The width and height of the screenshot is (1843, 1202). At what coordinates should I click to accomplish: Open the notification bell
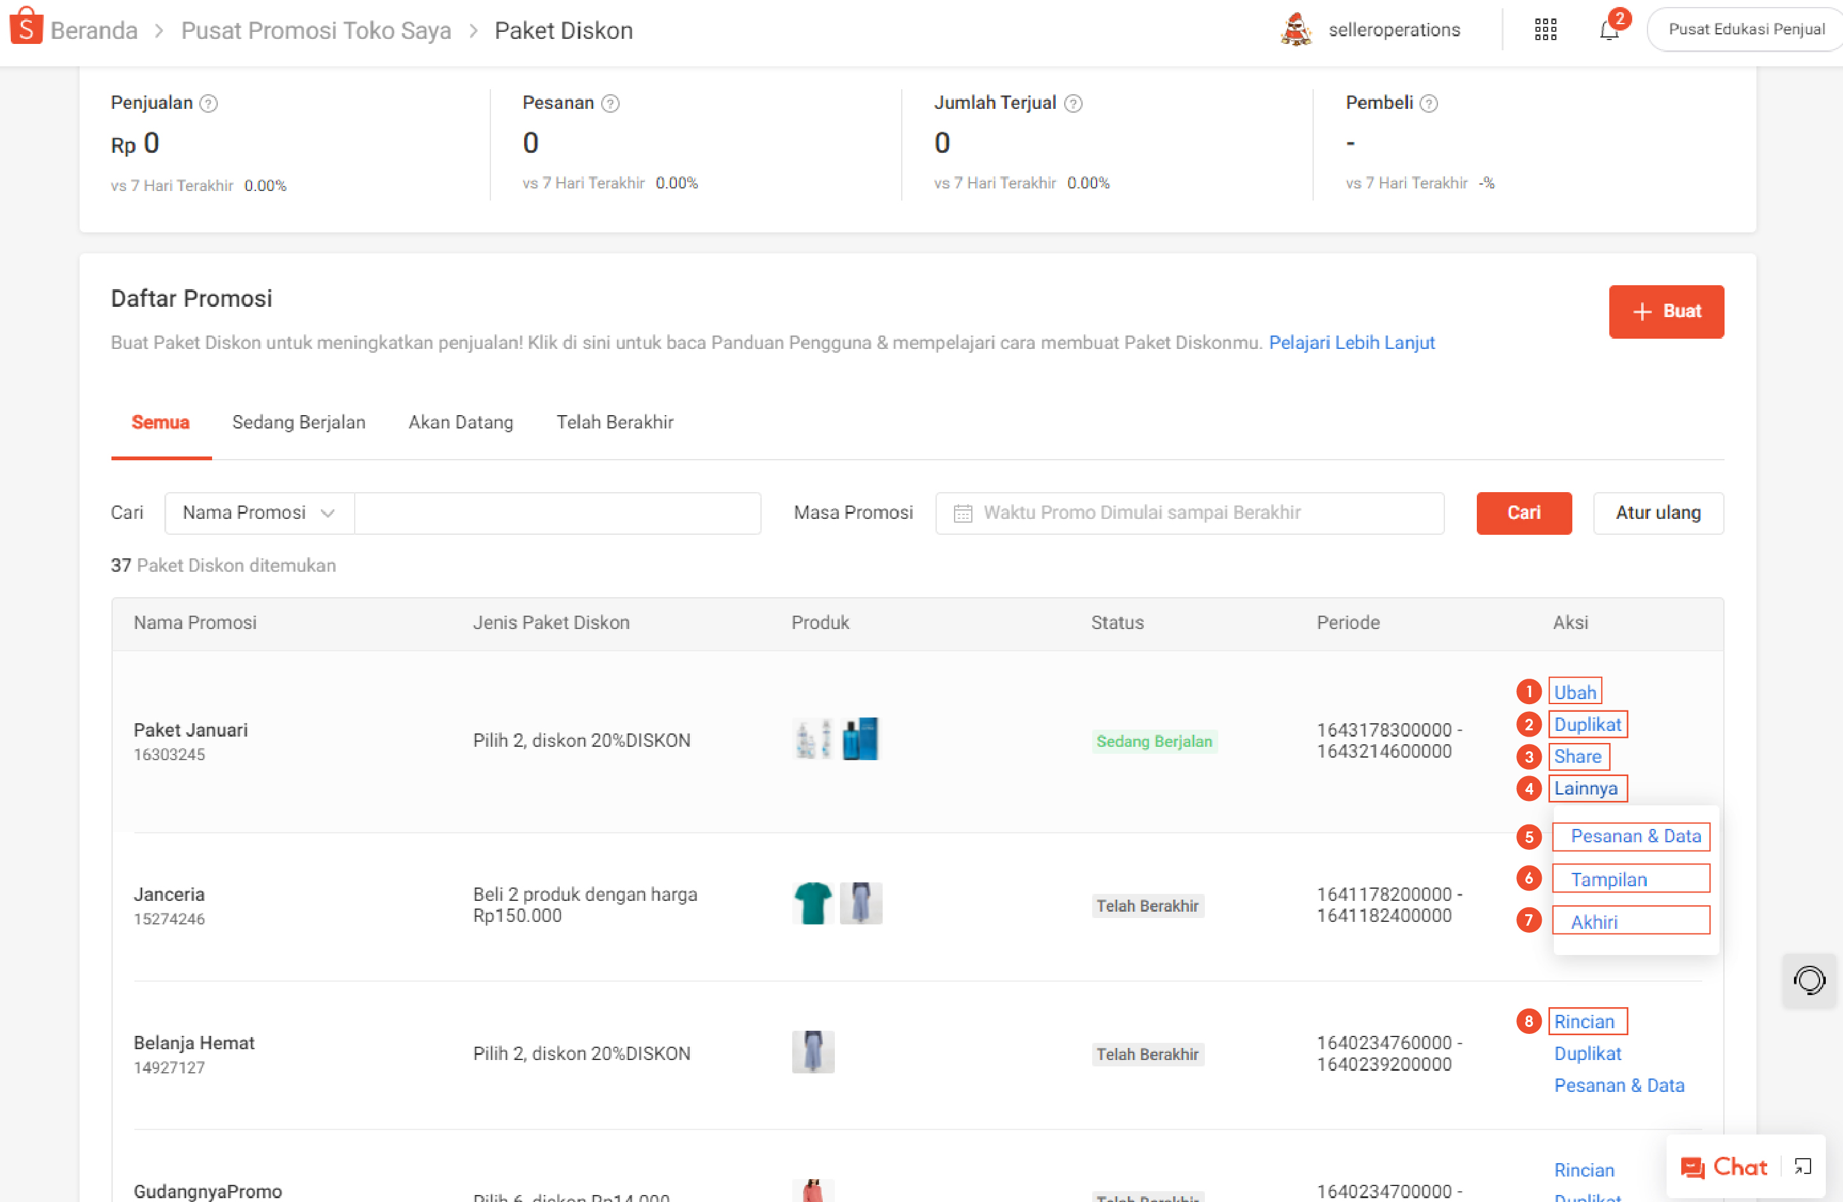tap(1609, 30)
